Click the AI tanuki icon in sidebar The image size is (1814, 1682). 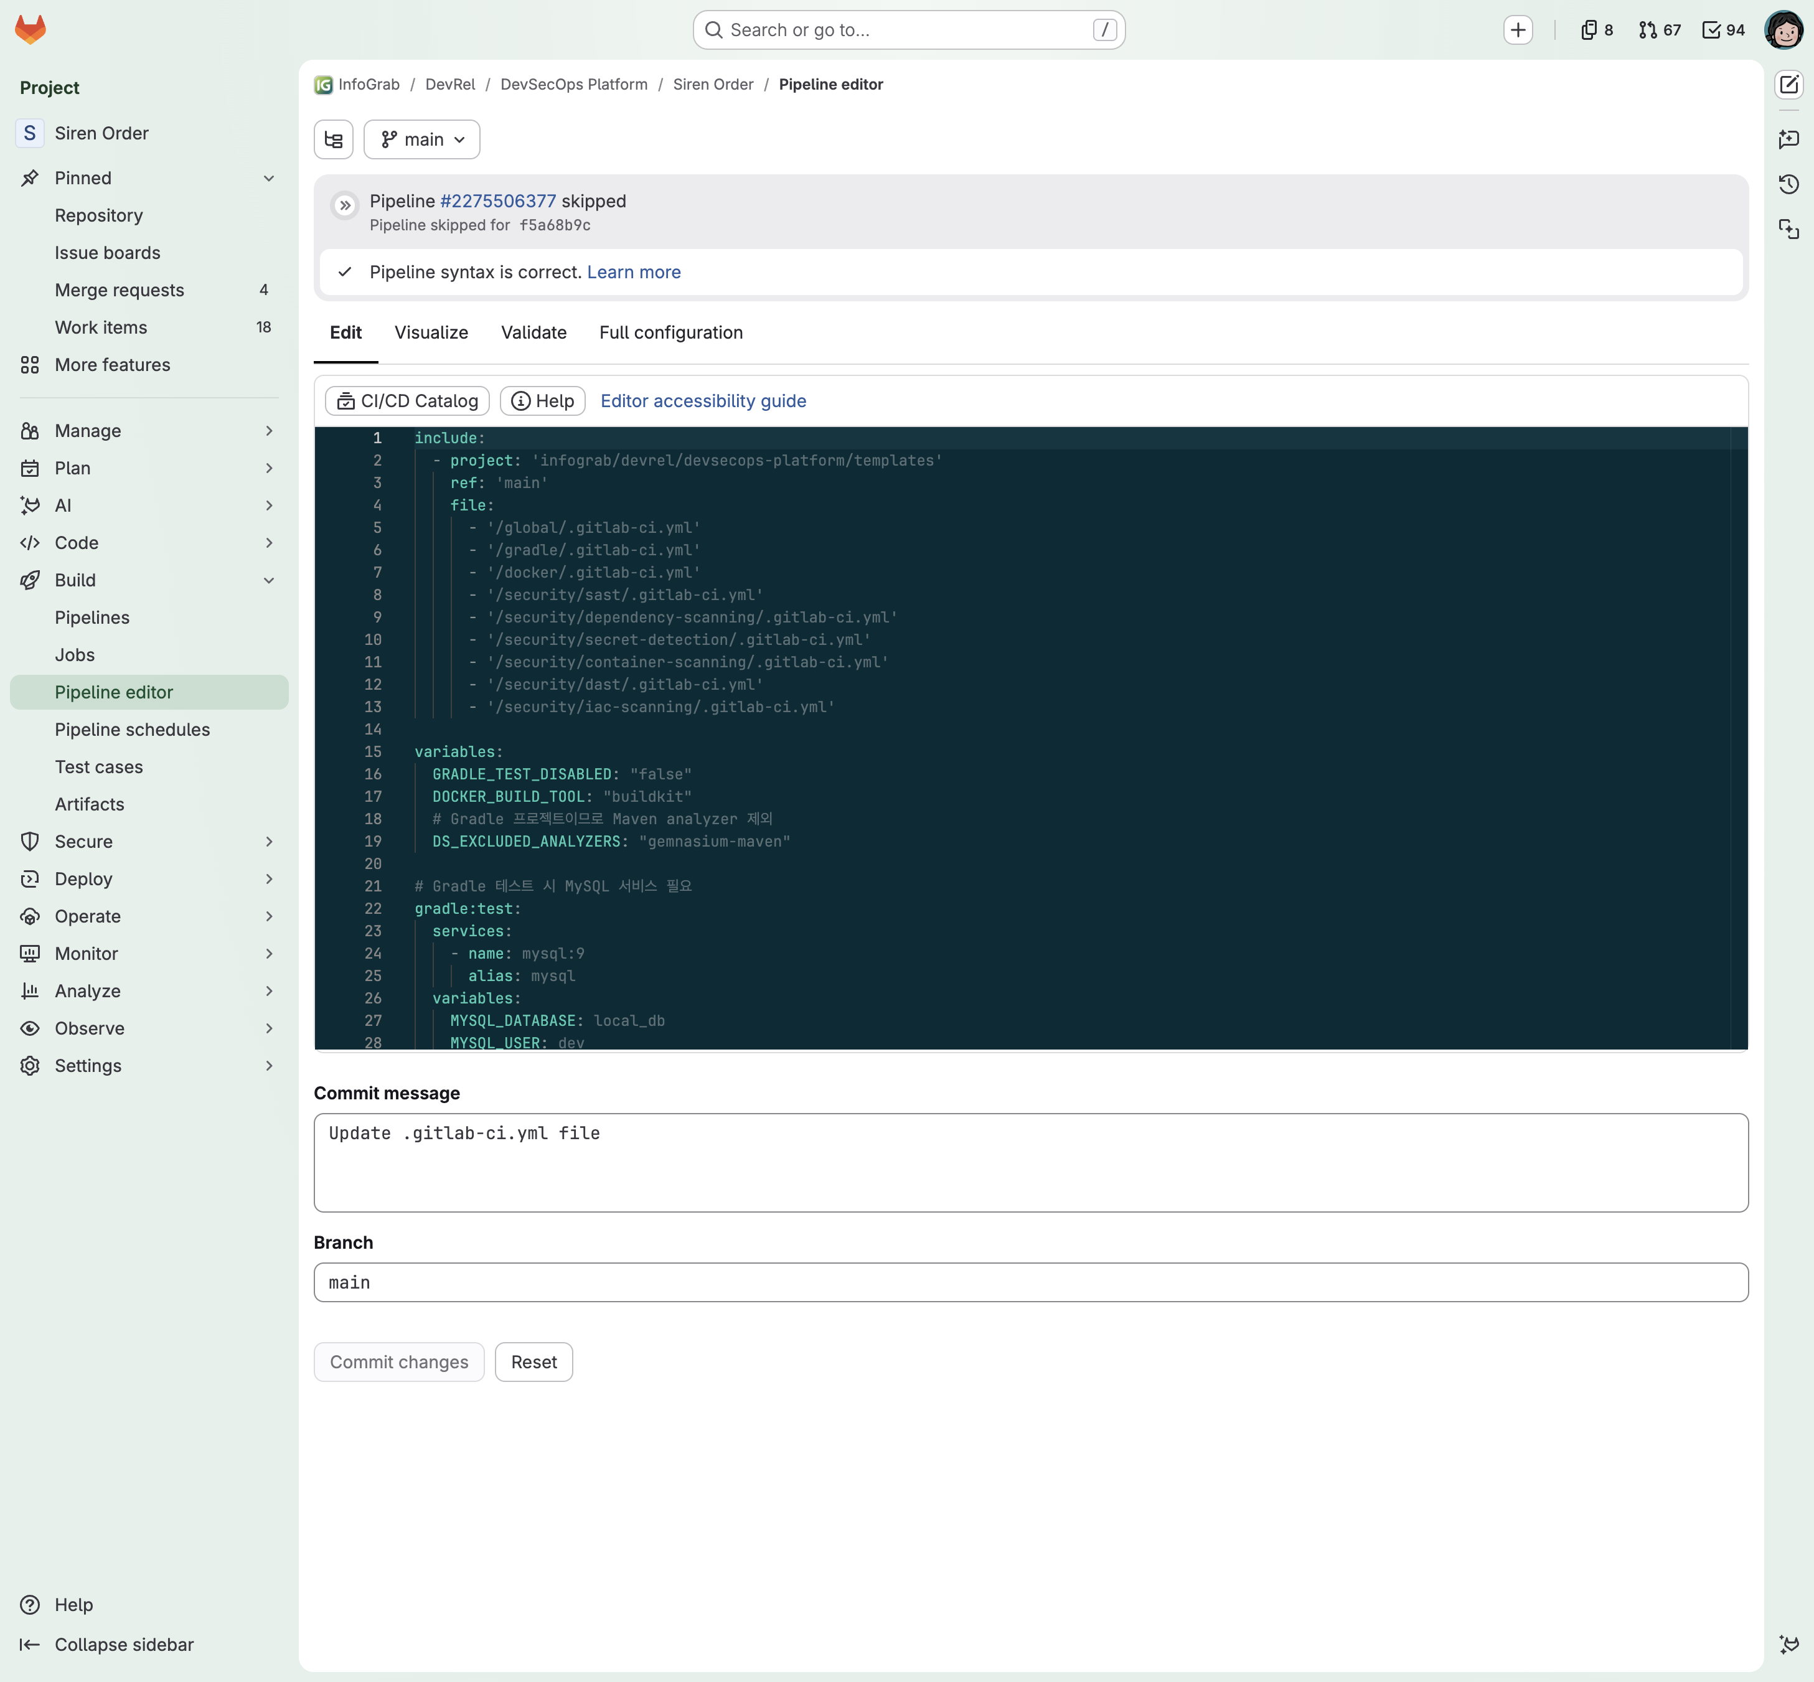[30, 505]
